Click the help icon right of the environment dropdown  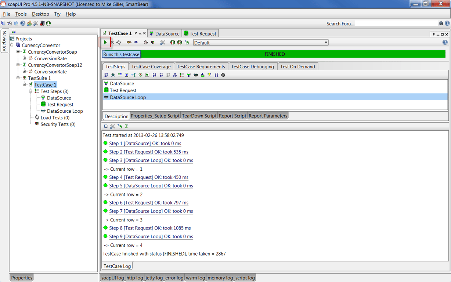click(445, 43)
